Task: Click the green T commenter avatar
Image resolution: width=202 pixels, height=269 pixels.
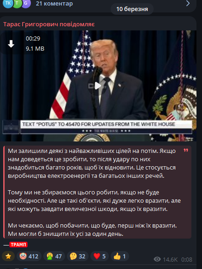Action: [17, 3]
